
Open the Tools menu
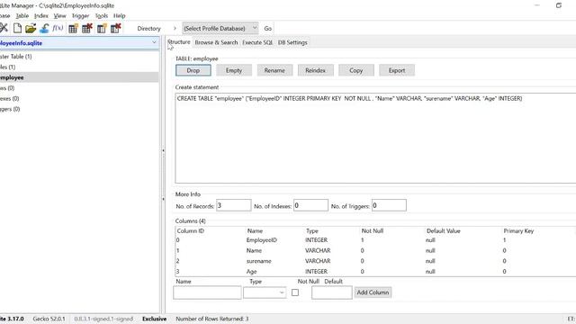pyautogui.click(x=102, y=16)
